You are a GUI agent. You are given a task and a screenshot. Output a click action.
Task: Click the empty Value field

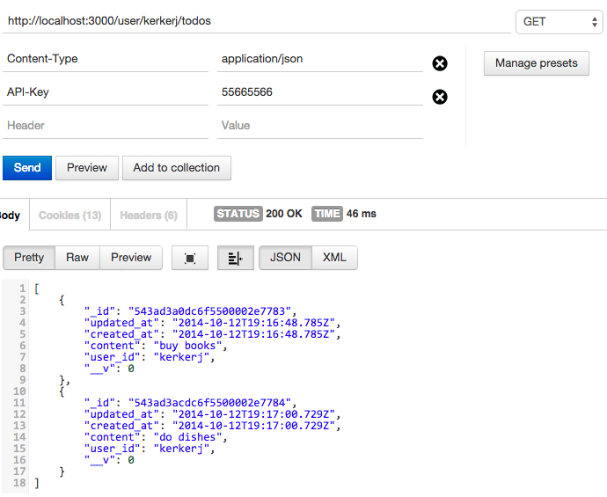click(320, 126)
